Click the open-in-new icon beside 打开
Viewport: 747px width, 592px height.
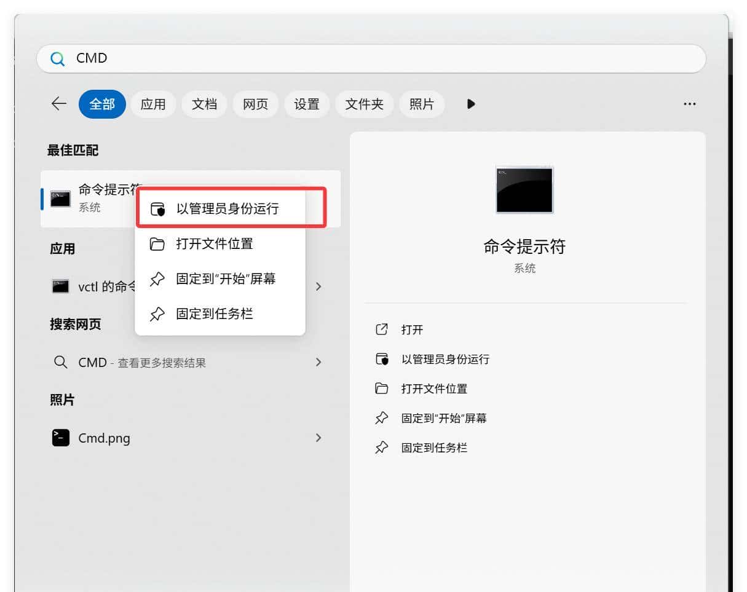coord(383,330)
